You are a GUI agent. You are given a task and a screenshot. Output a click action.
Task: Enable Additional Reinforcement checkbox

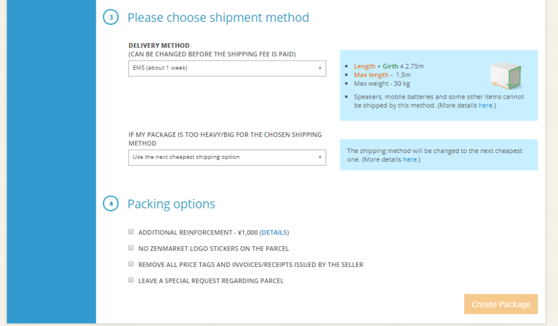click(x=131, y=232)
